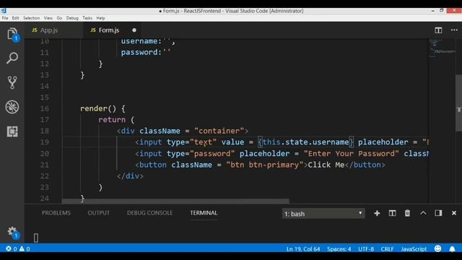Click Ln 19, Col 64 in status bar
Screen dimensions: 462x260
click(x=303, y=249)
